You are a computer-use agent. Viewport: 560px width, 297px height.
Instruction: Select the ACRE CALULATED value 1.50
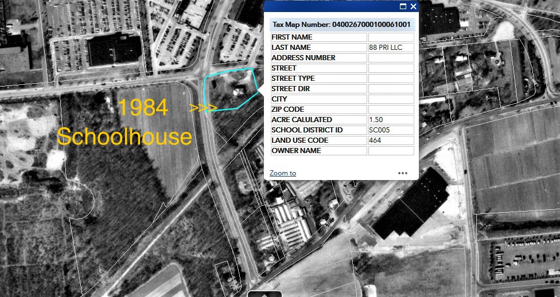pos(391,120)
